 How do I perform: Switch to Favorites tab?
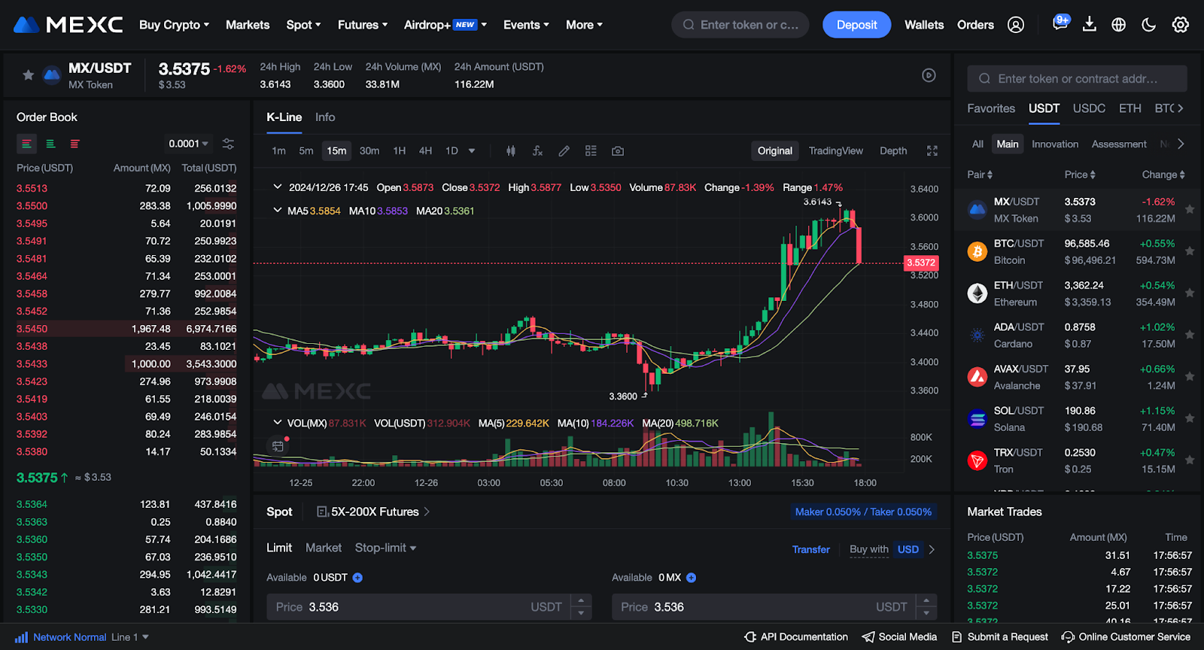pos(991,108)
